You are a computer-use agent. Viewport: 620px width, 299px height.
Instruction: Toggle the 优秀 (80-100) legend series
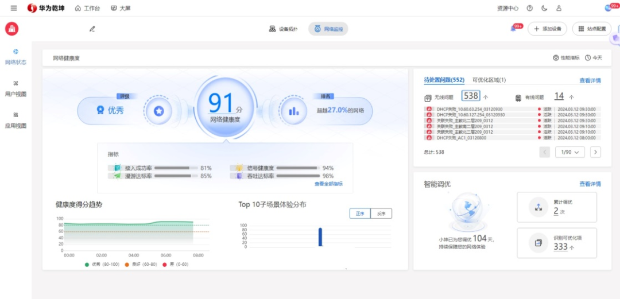tap(100, 264)
